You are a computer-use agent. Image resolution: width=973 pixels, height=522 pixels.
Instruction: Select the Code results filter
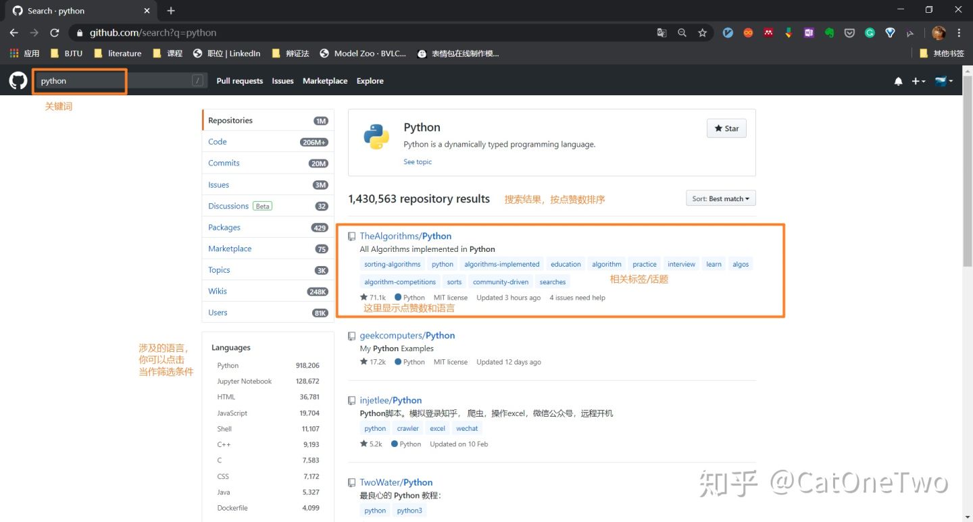point(268,142)
